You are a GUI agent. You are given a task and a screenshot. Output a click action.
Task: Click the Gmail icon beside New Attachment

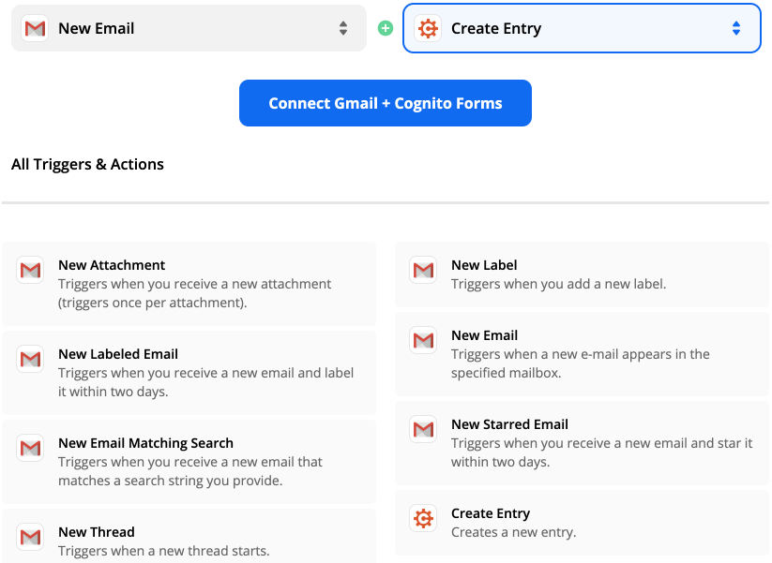(30, 270)
